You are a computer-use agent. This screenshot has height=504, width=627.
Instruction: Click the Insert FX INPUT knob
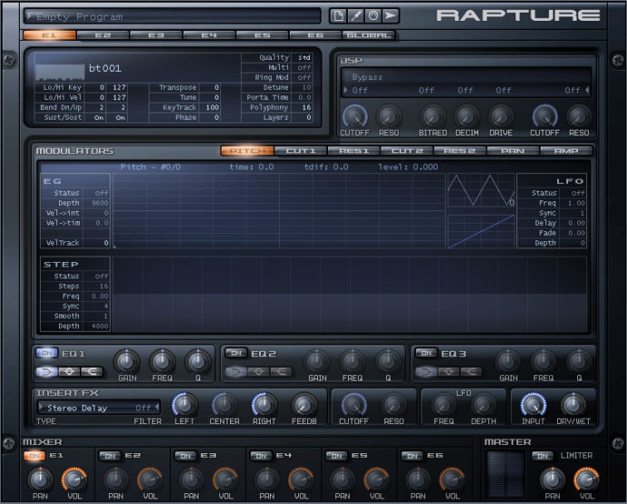533,405
